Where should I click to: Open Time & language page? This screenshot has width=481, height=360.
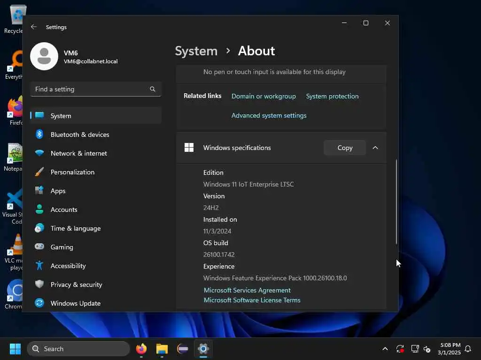point(96,228)
